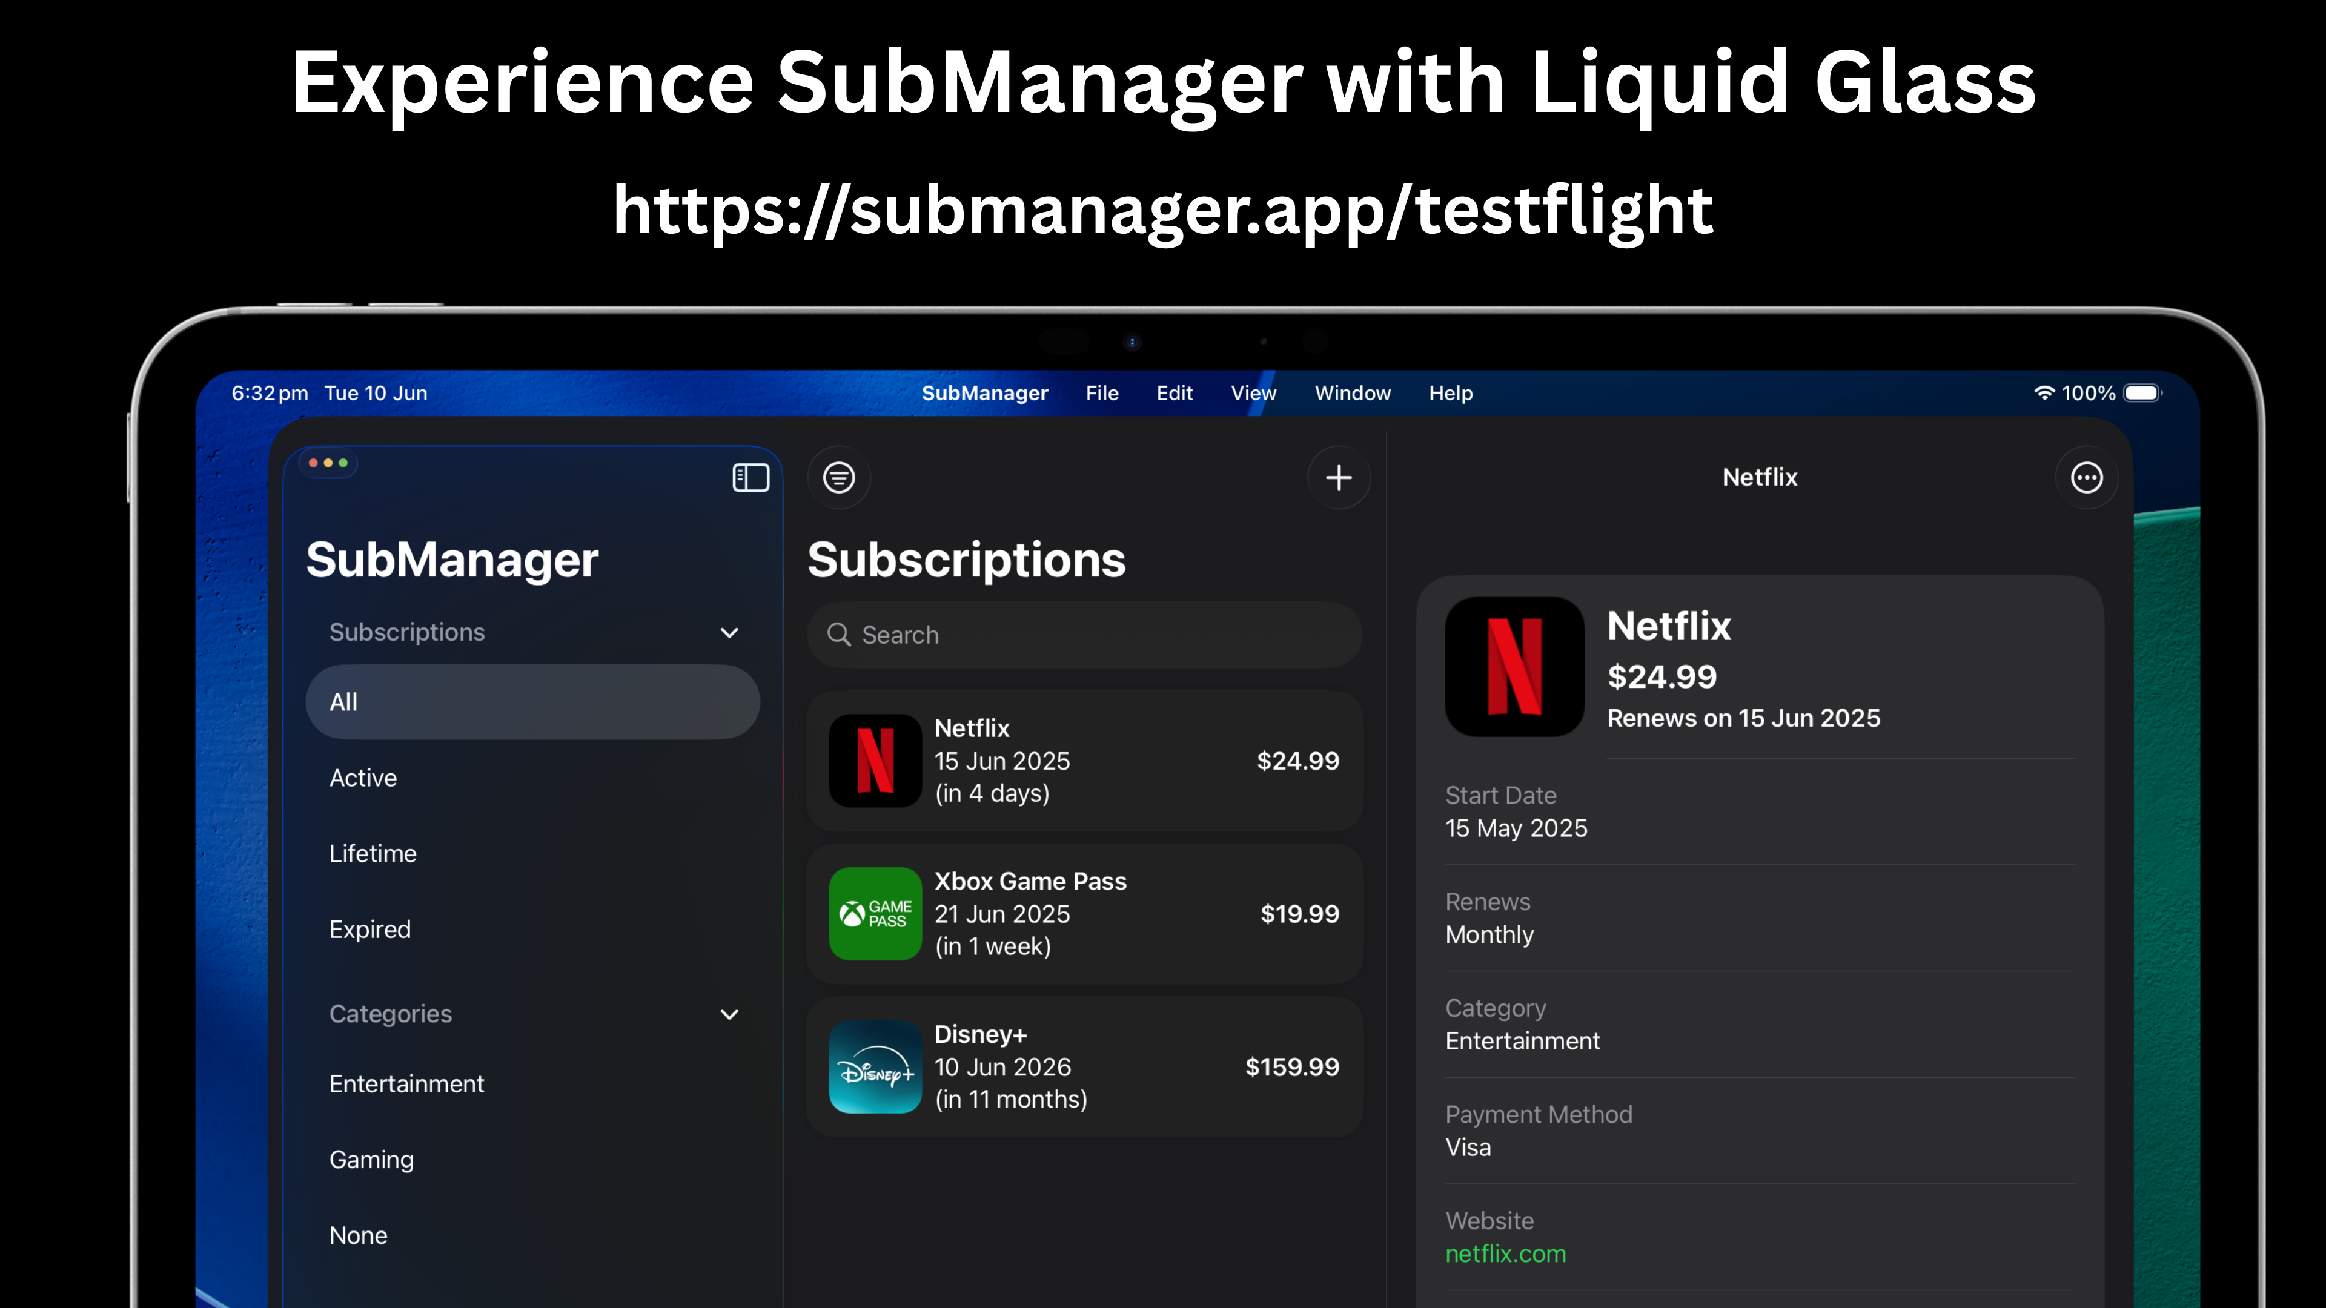The height and width of the screenshot is (1308, 2326).
Task: Open the more options ellipsis for Netflix
Action: pos(2087,478)
